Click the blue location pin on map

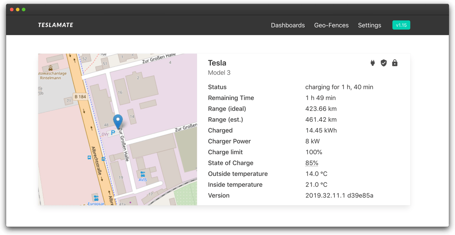point(118,122)
